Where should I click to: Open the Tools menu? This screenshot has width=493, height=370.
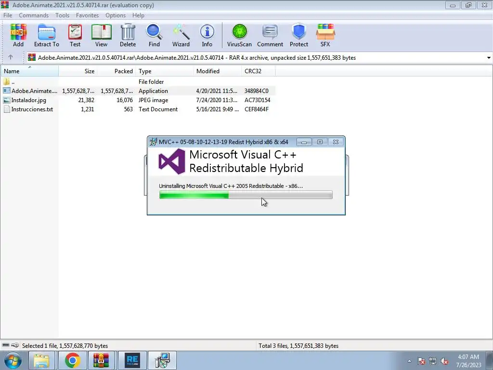62,15
